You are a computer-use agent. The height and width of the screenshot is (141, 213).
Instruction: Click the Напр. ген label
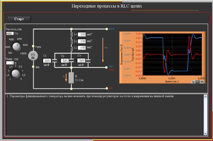tap(12, 59)
